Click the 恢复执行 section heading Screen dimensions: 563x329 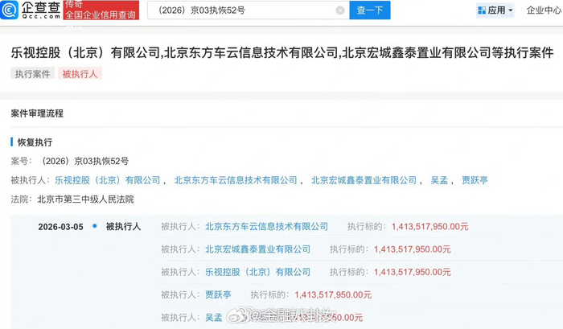click(34, 142)
